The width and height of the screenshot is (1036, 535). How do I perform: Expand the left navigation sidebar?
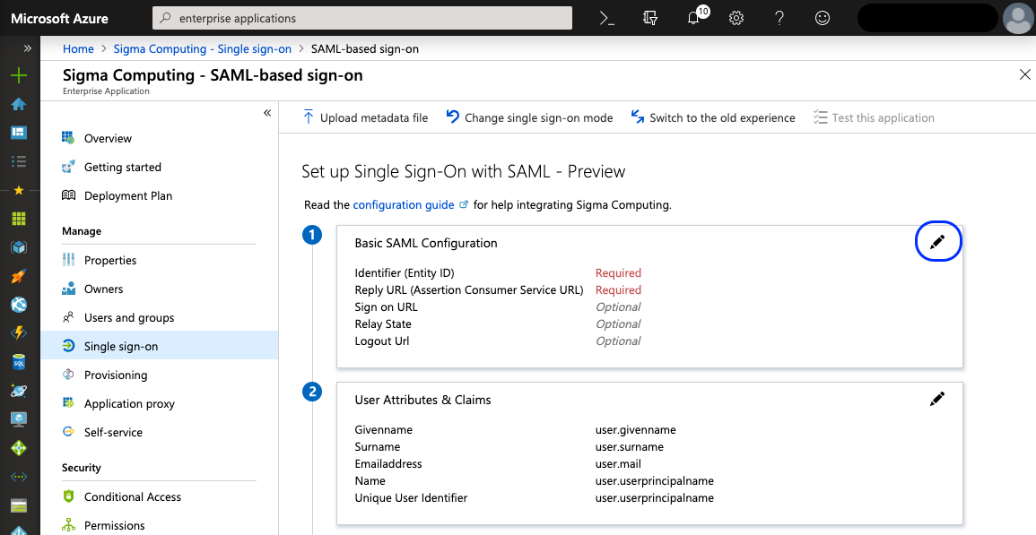pyautogui.click(x=27, y=48)
